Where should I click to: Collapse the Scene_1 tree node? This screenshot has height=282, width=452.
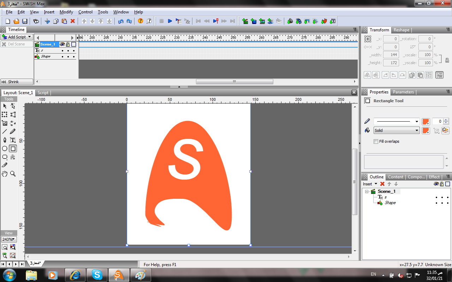[x=367, y=191]
